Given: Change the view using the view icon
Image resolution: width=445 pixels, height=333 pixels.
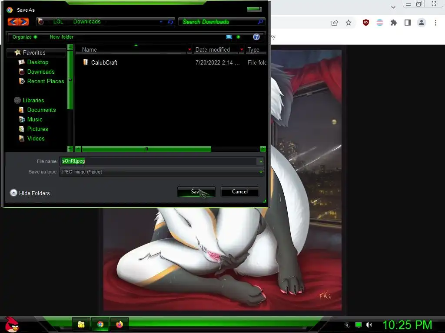Looking at the screenshot, I should (229, 37).
